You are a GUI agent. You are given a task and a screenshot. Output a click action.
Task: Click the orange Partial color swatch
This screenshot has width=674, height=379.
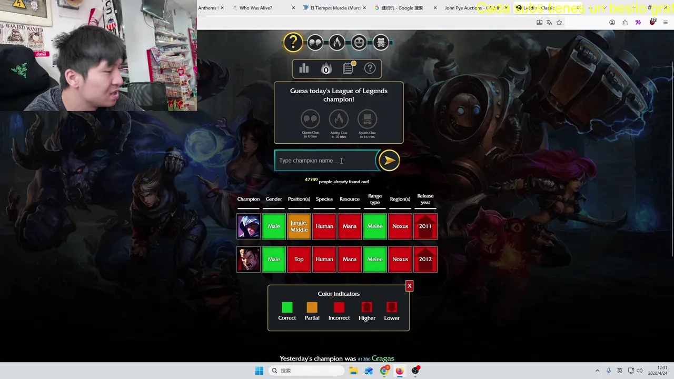(x=312, y=307)
